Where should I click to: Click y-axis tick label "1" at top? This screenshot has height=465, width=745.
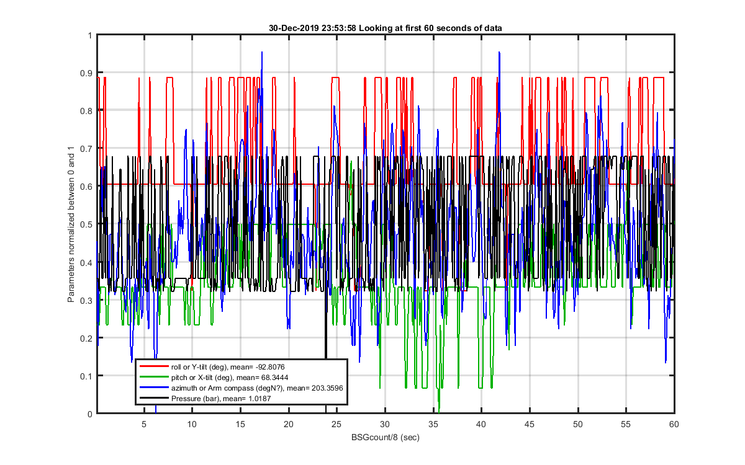click(x=89, y=35)
